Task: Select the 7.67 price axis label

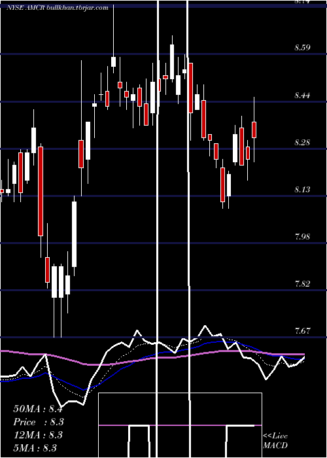Action: click(302, 330)
